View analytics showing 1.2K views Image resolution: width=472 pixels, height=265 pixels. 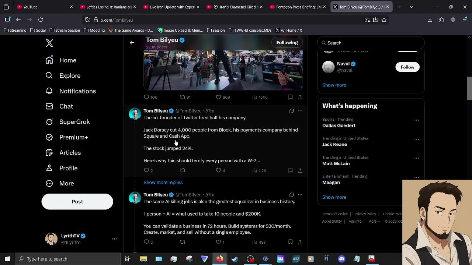click(259, 170)
